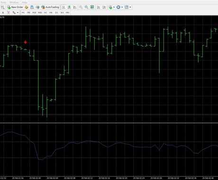Select the text label tool icon

pyautogui.click(x=9, y=13)
